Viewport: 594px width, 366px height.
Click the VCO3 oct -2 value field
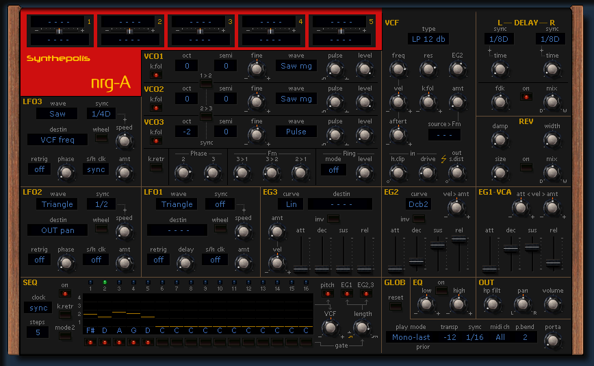click(187, 132)
